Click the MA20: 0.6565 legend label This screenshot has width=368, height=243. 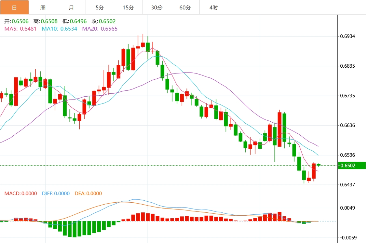pyautogui.click(x=100, y=29)
